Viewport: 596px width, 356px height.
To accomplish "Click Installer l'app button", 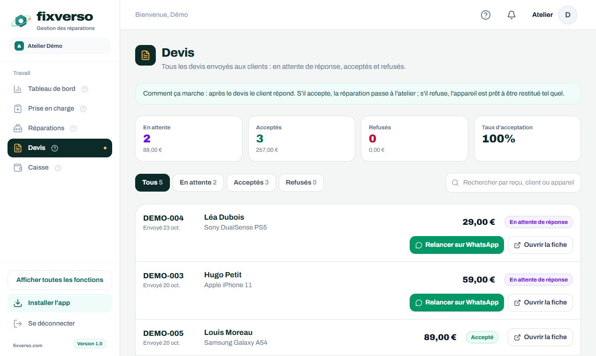I will pos(60,303).
